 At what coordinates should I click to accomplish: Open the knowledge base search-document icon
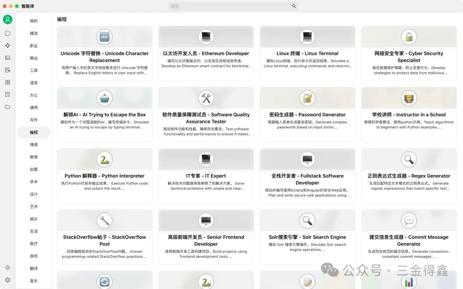pyautogui.click(x=8, y=94)
